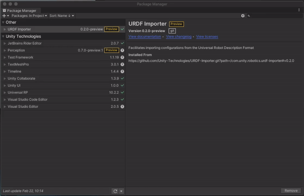Click the update arrow icon for Perception

[x=122, y=50]
